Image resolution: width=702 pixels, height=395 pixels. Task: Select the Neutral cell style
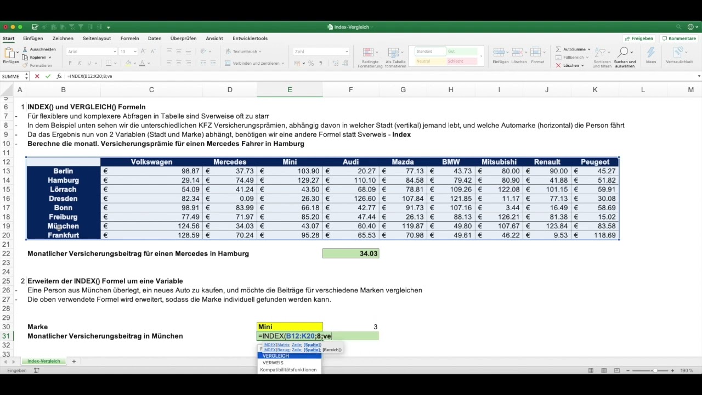[x=430, y=61]
